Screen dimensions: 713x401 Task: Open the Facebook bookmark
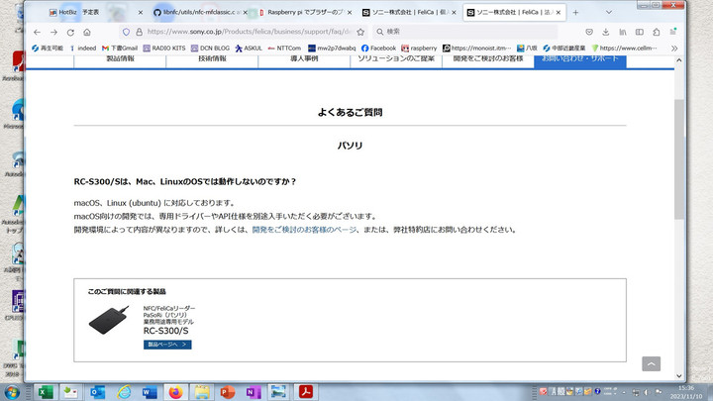pos(378,48)
